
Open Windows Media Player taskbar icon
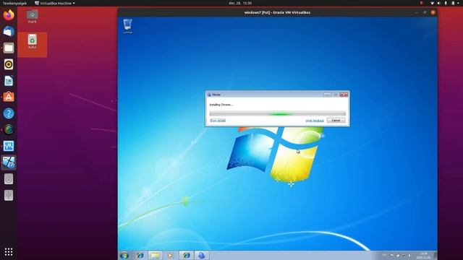tap(171, 255)
